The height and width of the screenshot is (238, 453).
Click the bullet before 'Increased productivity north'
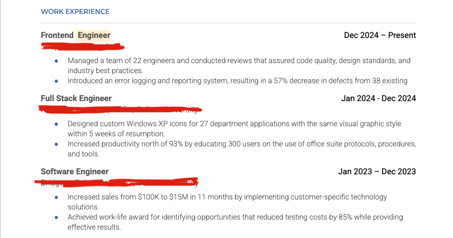click(56, 144)
